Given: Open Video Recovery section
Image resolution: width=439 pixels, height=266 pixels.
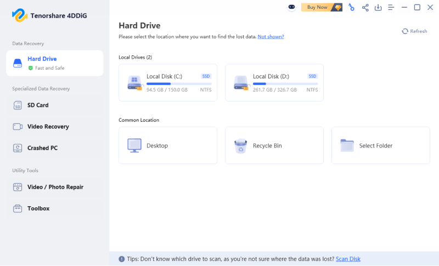Looking at the screenshot, I should pos(54,127).
